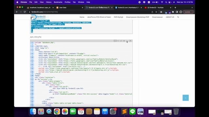Open the Chrome File menu
This screenshot has height=117, width=209.
(x=31, y=2)
